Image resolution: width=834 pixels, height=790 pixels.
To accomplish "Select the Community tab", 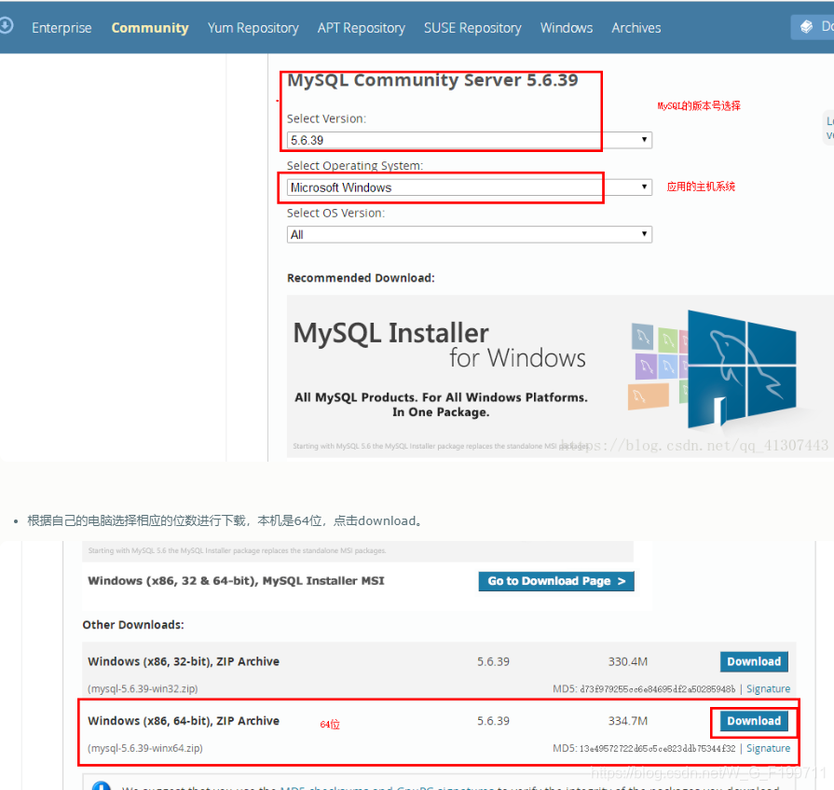I will tap(150, 28).
